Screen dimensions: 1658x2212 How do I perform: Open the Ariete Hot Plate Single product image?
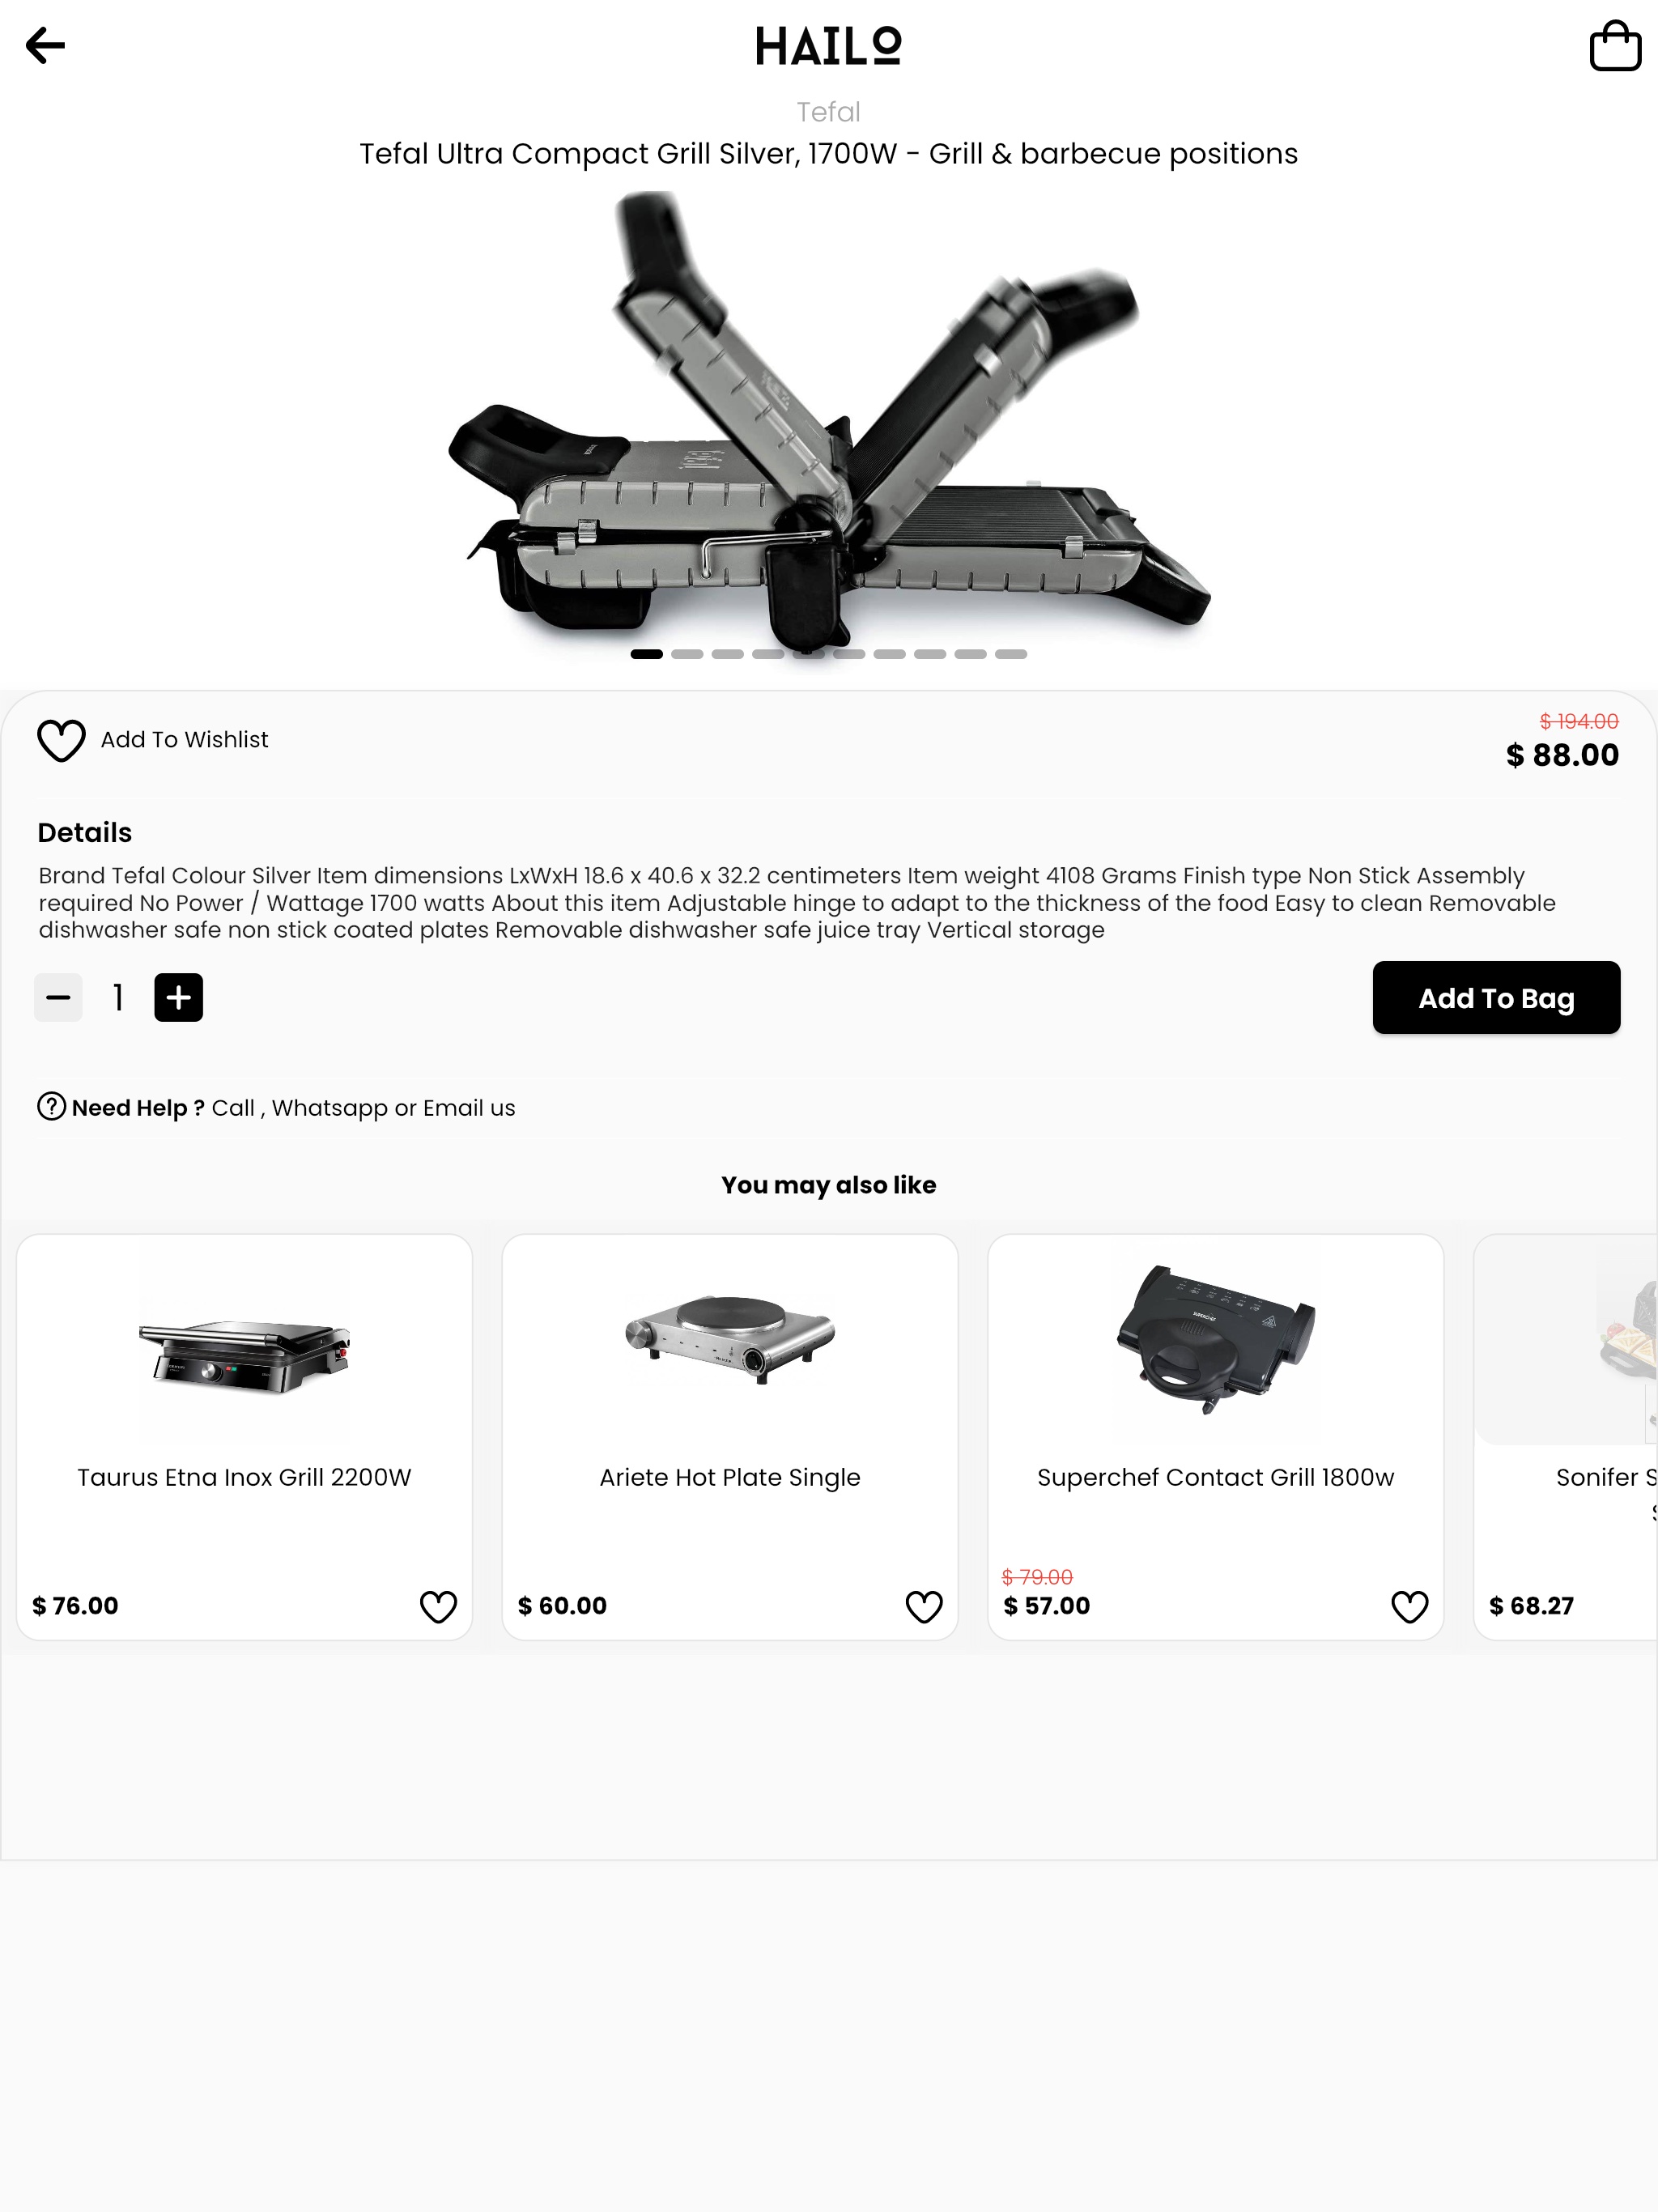click(730, 1340)
